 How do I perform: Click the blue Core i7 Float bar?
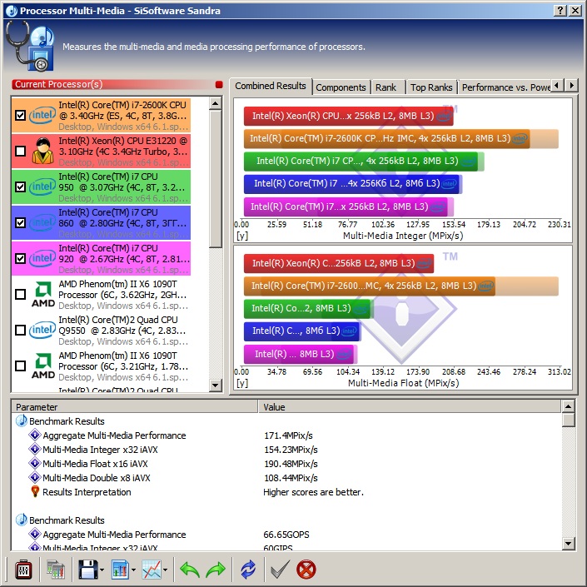[301, 331]
